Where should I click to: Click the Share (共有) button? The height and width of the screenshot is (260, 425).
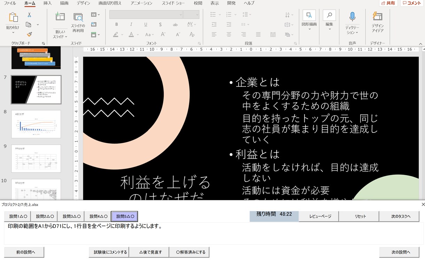(388, 3)
